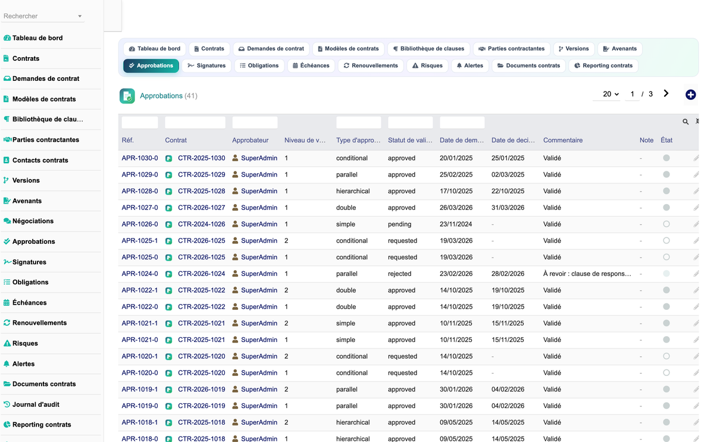Click the Négociations chat icon in sidebar
Viewport: 714px width, 442px height.
(x=7, y=221)
